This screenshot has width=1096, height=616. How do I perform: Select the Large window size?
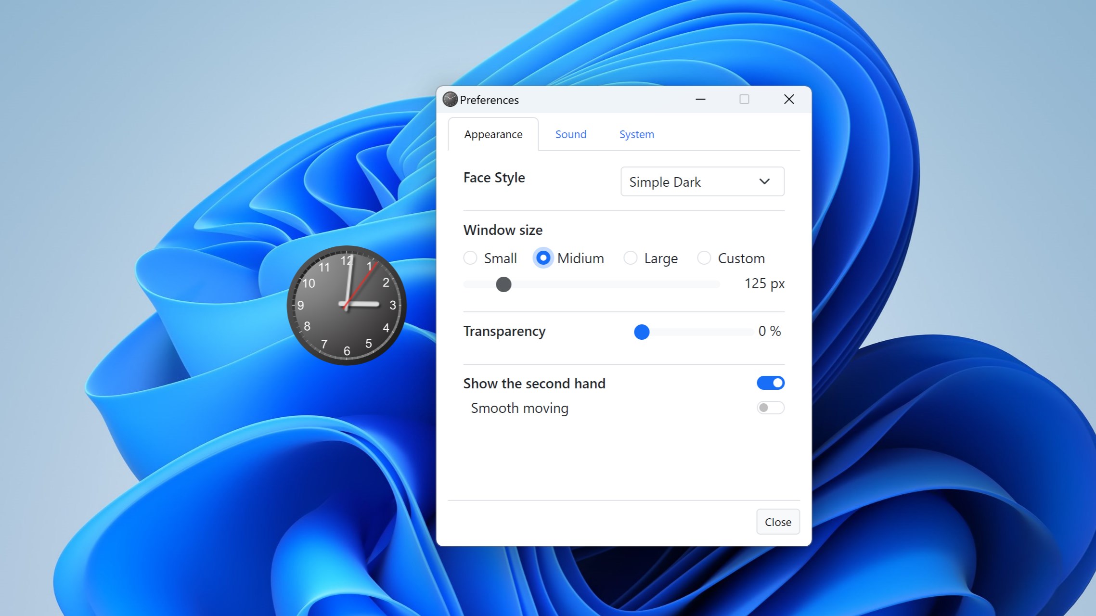pyautogui.click(x=631, y=258)
